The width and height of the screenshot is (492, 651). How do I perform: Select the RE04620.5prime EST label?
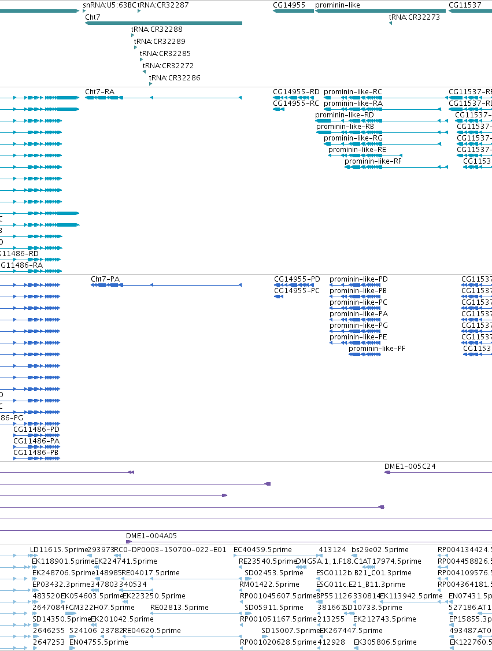tap(151, 631)
